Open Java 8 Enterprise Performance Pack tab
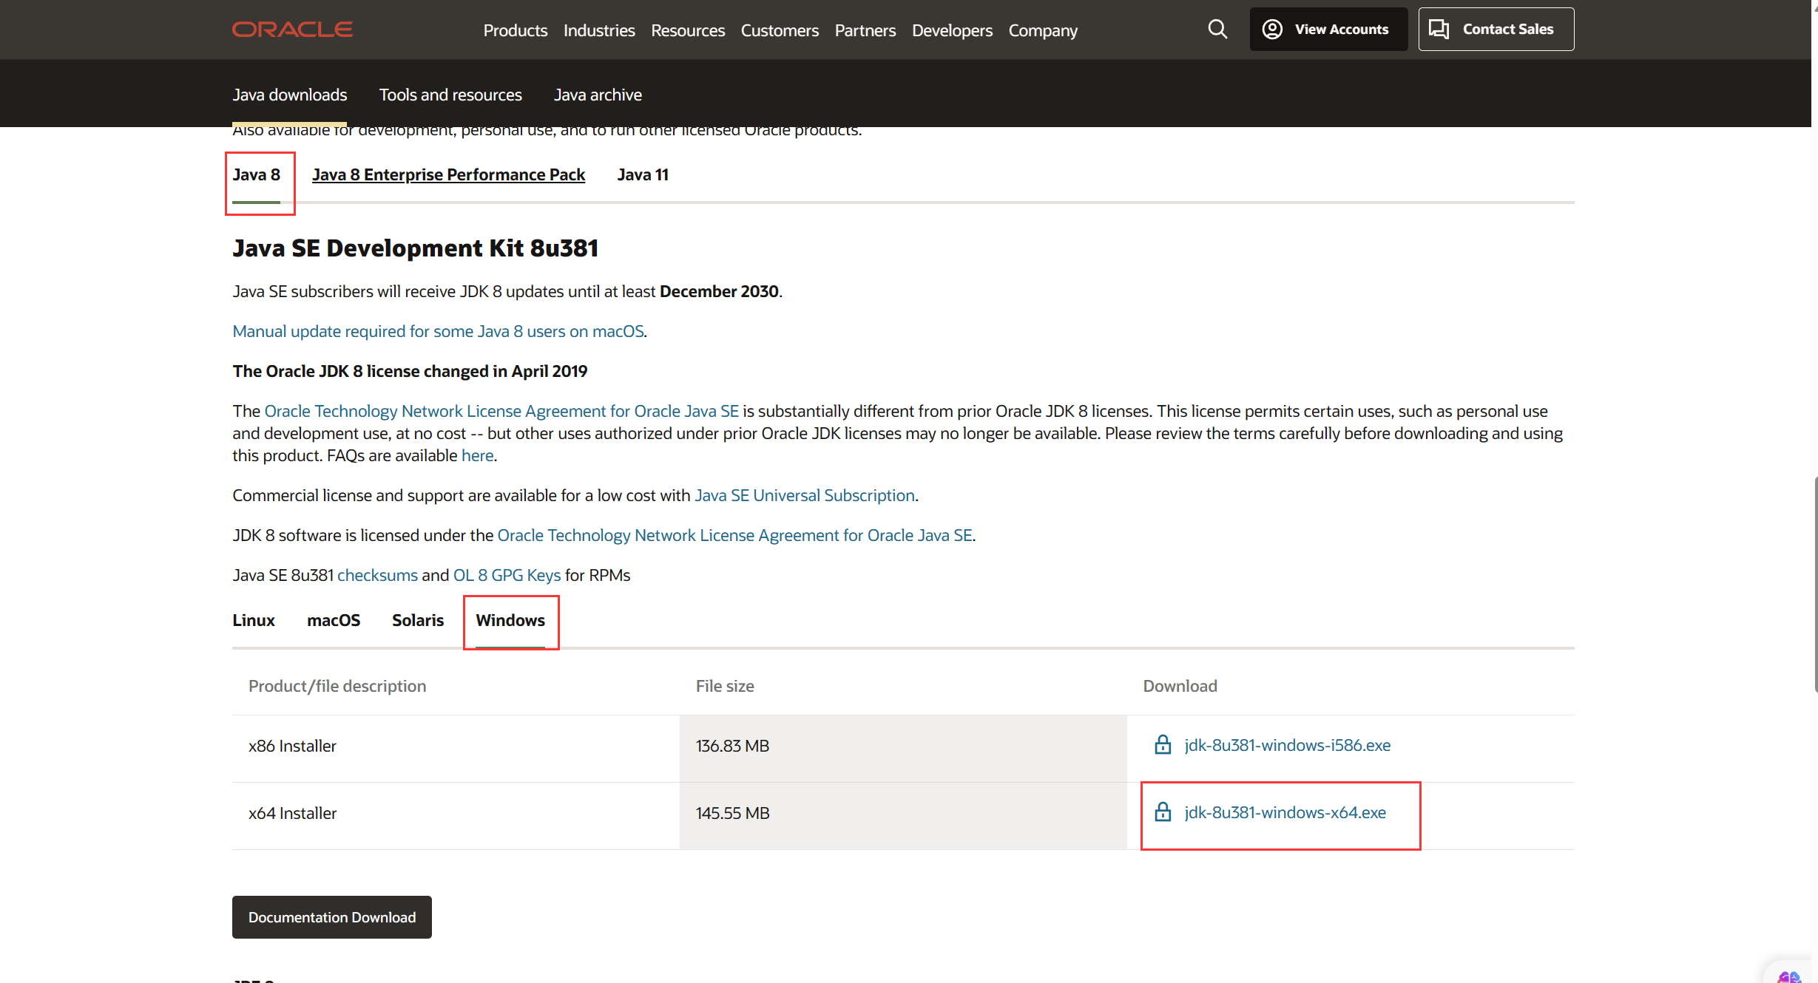The width and height of the screenshot is (1818, 983). coord(448,174)
